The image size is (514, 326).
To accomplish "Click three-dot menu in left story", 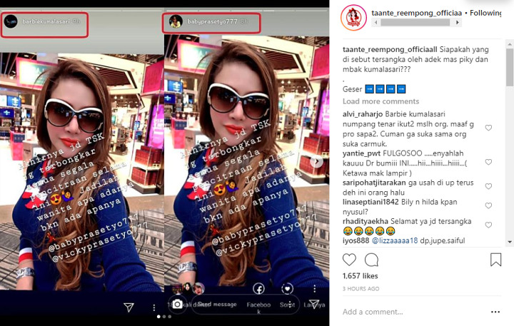I will point(154,307).
